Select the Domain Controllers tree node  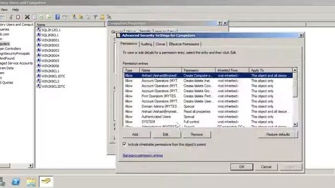pos(10,49)
